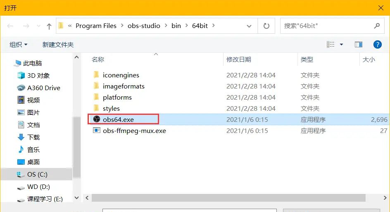Open help with question mark icon
This screenshot has height=212, width=390.
(x=377, y=44)
